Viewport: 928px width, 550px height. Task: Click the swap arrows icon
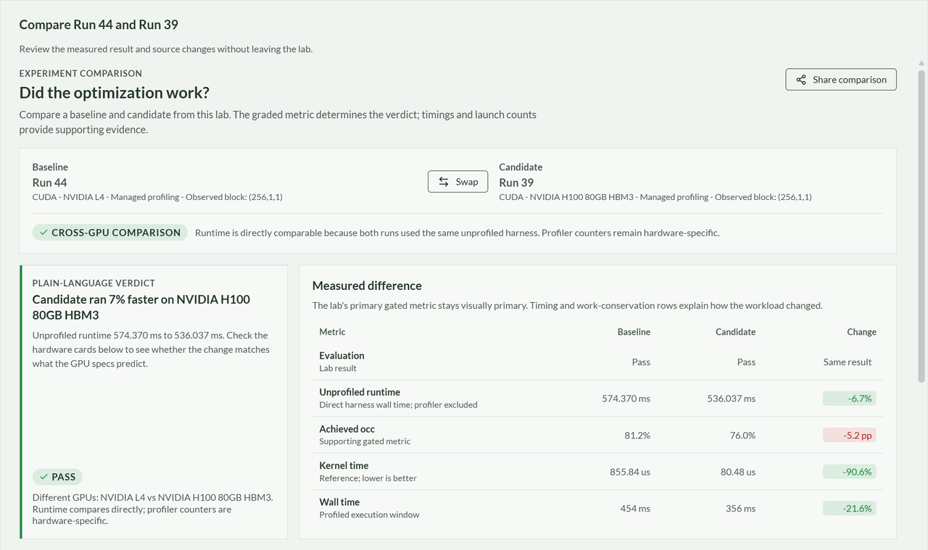444,182
